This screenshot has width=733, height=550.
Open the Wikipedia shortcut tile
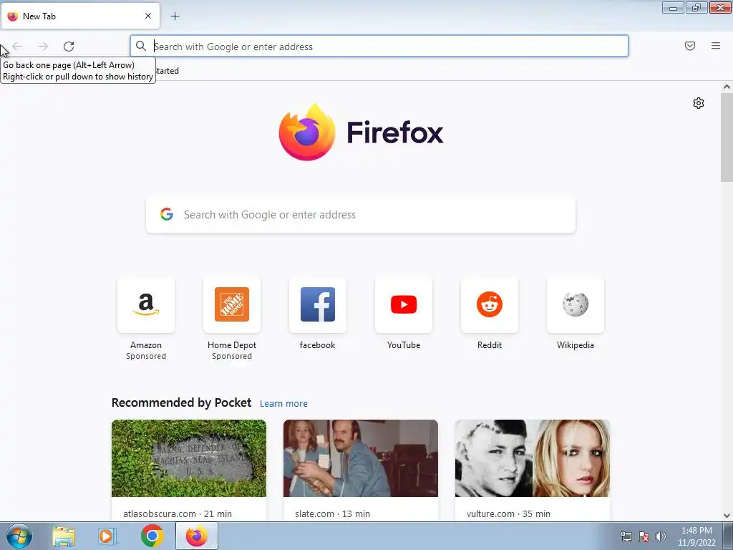[575, 305]
